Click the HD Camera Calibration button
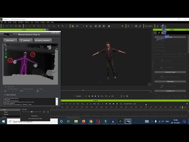The image size is (189, 142). [x=43, y=40]
